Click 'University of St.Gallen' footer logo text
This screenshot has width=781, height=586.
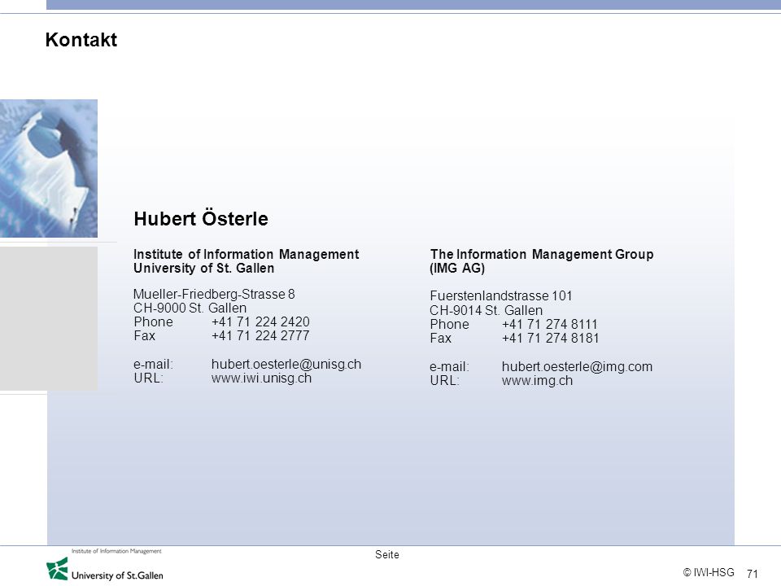[x=117, y=575]
